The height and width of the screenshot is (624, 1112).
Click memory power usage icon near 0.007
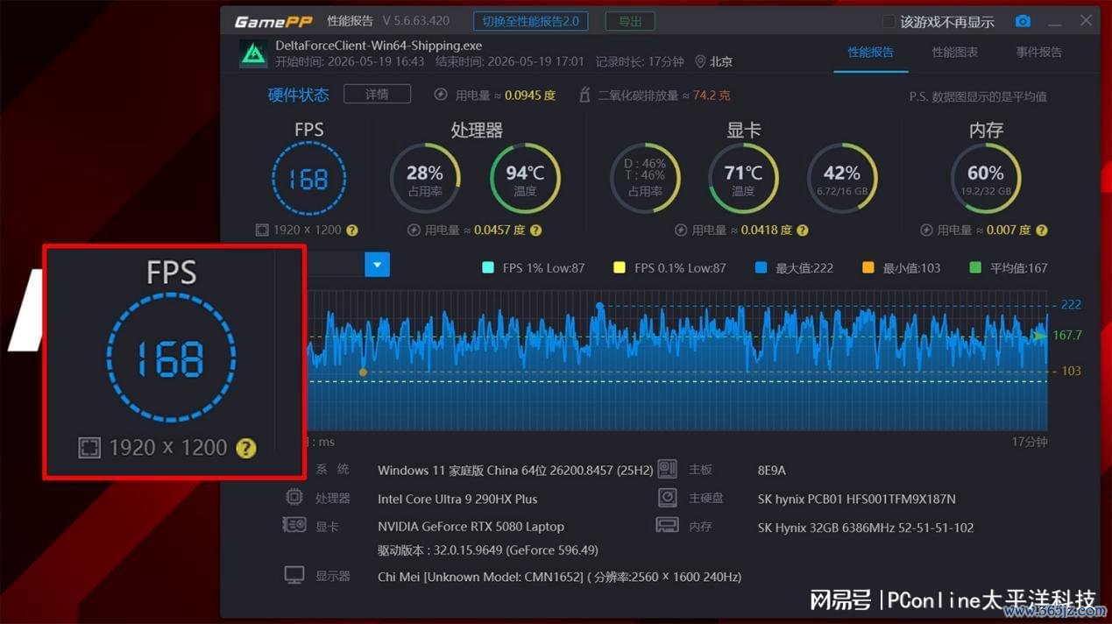coord(927,230)
